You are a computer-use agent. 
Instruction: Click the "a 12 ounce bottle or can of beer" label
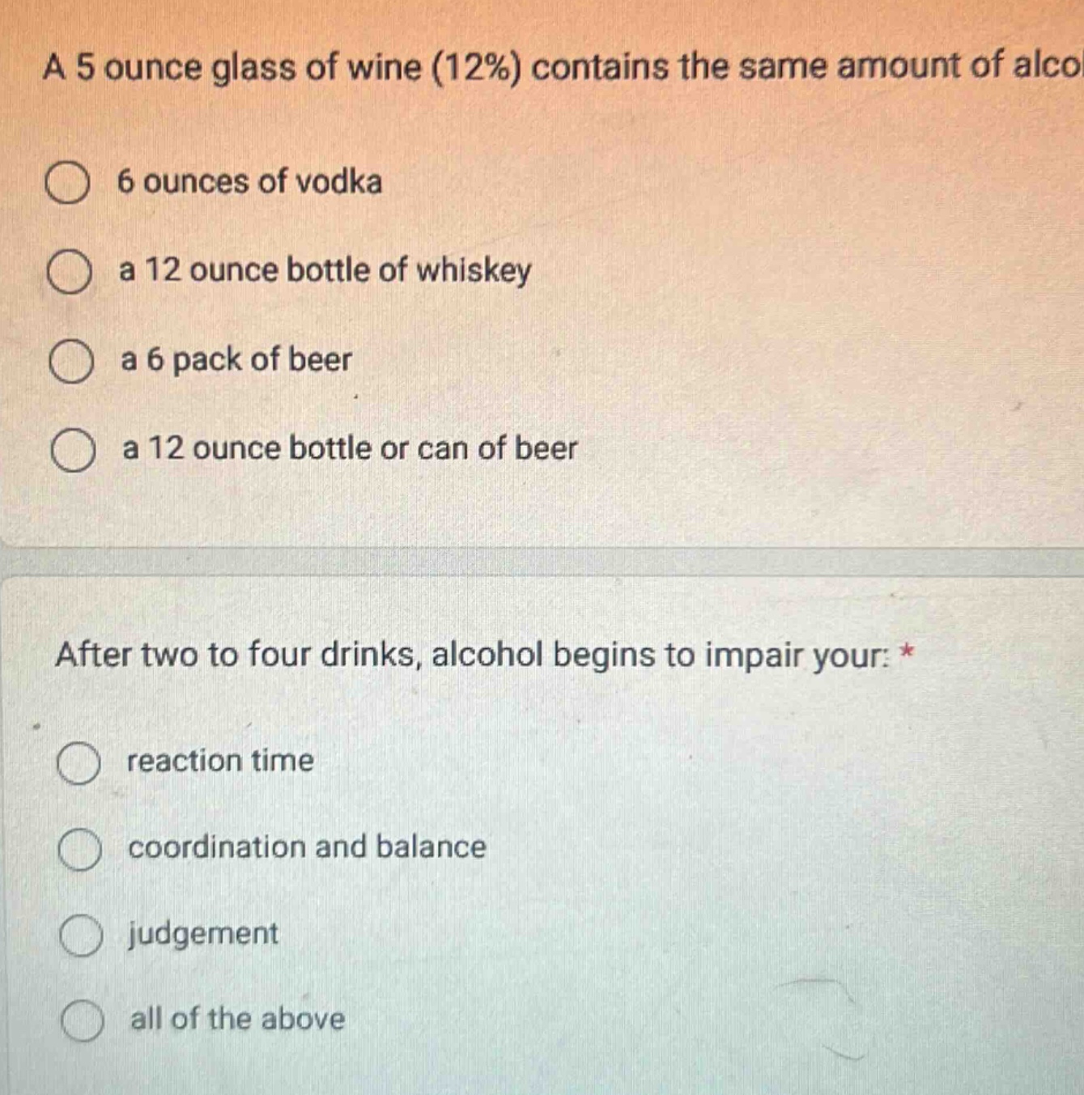(348, 451)
